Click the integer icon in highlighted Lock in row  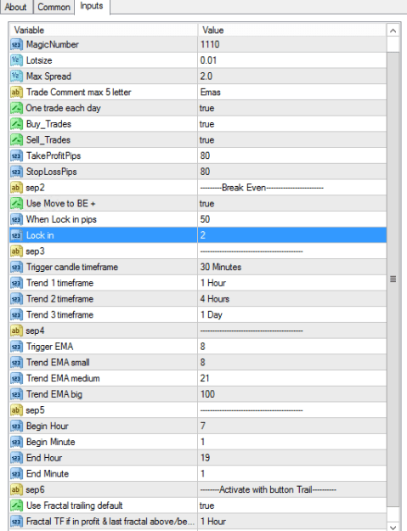pyautogui.click(x=16, y=235)
